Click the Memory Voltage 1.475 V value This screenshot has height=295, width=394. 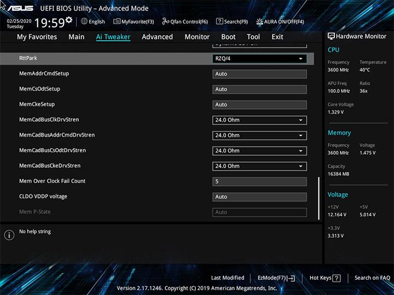(x=368, y=153)
